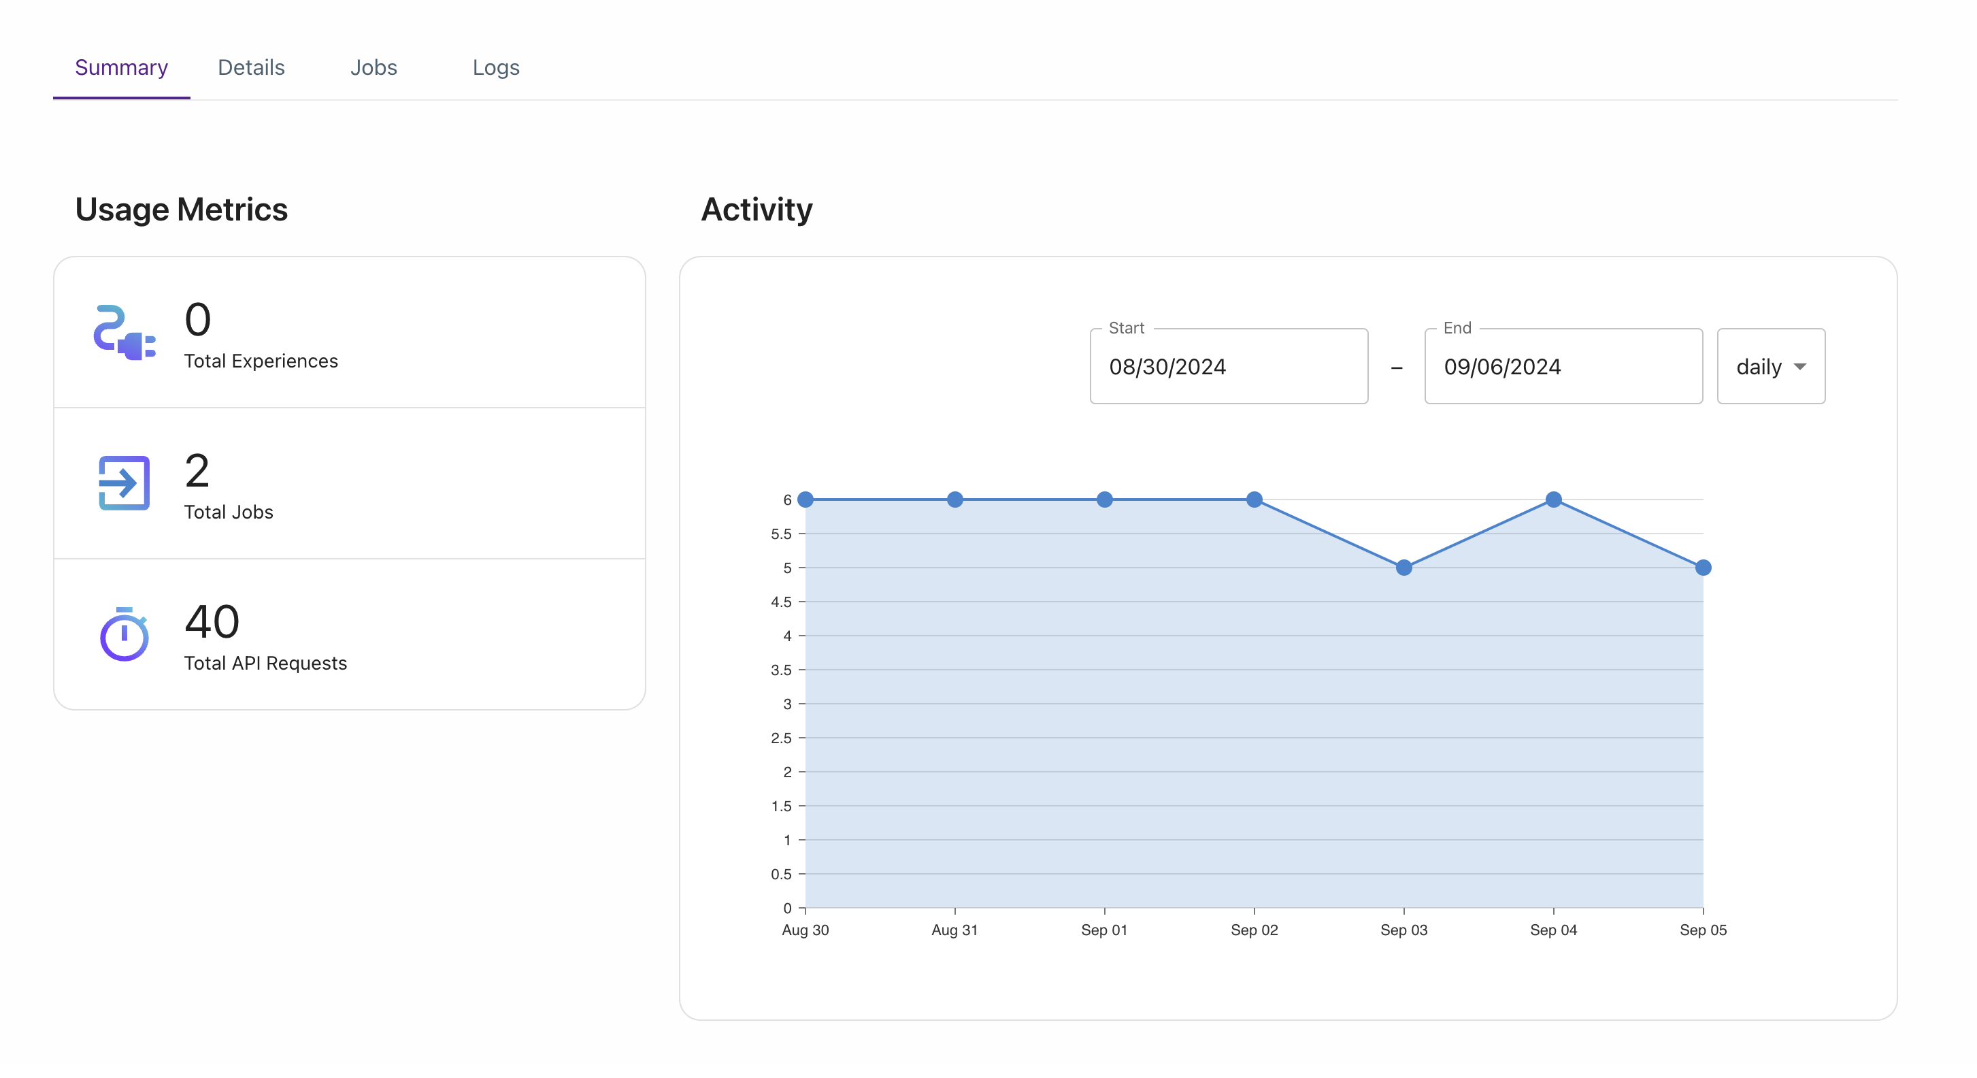Click the Total Jobs arrow icon
The width and height of the screenshot is (1977, 1078).
(124, 483)
